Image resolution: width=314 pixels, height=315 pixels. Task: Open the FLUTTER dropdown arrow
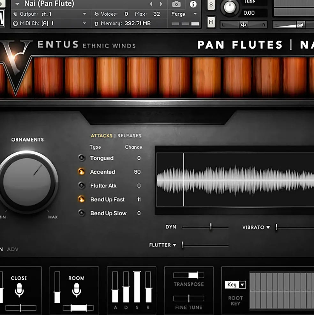pyautogui.click(x=175, y=245)
